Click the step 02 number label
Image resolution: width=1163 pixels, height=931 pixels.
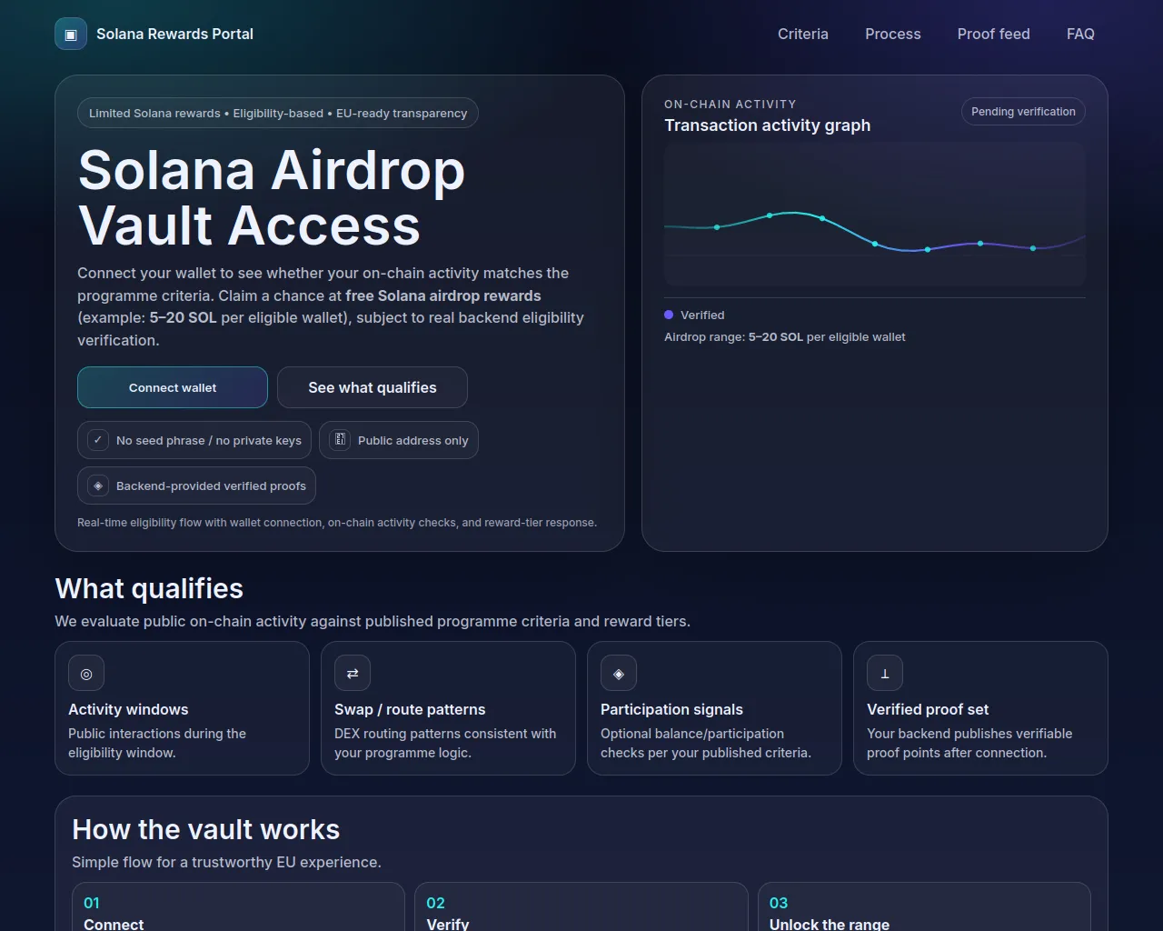coord(436,903)
